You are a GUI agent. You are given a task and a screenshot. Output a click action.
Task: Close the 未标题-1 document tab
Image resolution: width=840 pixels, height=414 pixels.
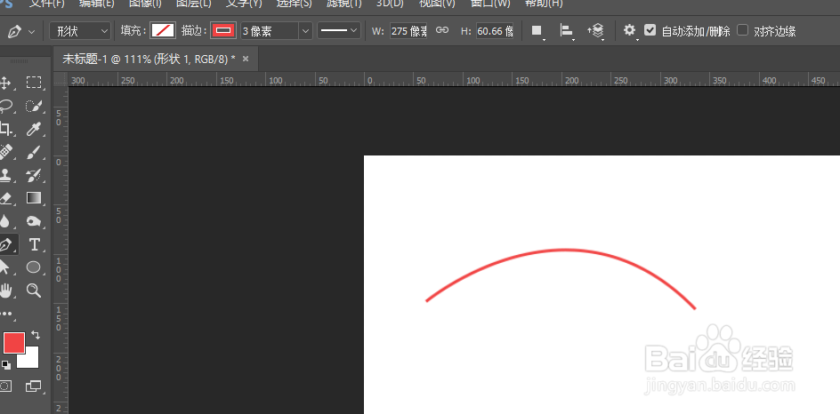[246, 59]
